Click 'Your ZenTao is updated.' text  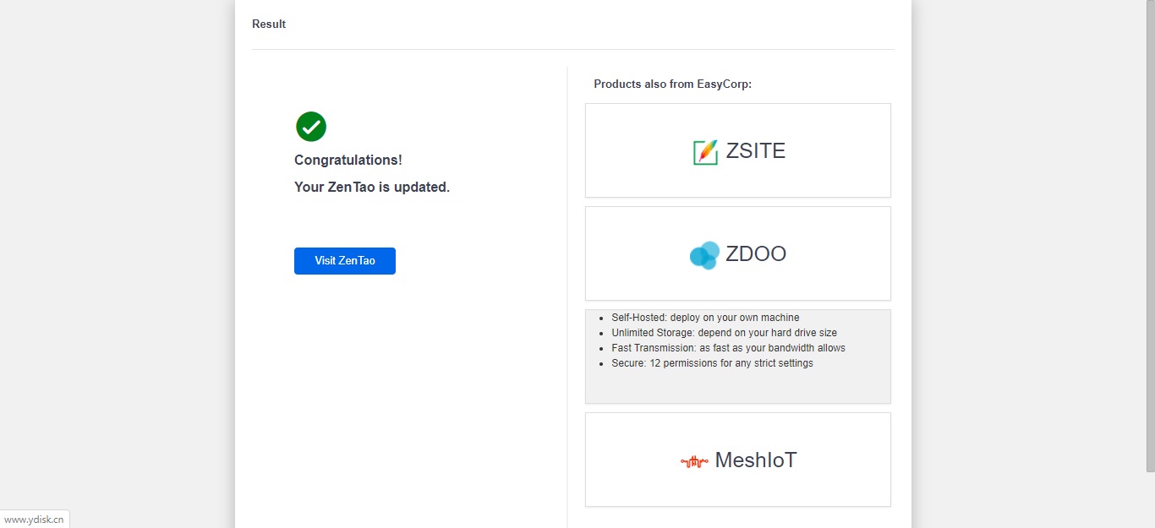372,188
